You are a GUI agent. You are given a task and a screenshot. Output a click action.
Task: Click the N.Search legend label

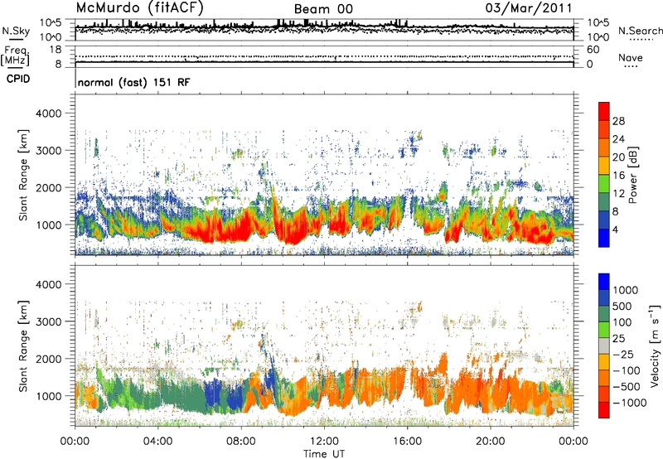[640, 31]
